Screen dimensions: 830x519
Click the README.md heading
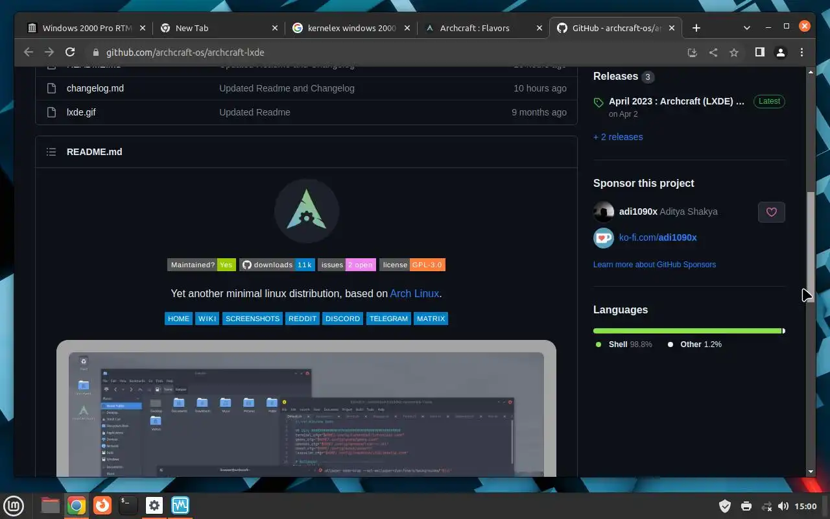pyautogui.click(x=95, y=152)
